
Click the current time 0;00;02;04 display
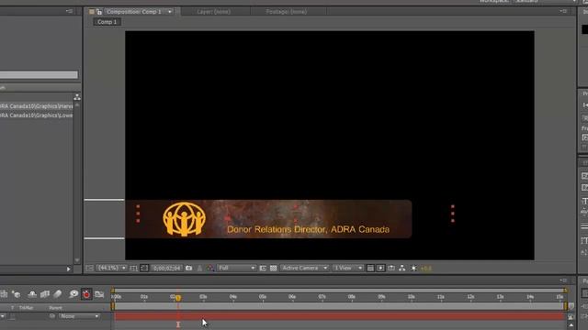click(167, 269)
